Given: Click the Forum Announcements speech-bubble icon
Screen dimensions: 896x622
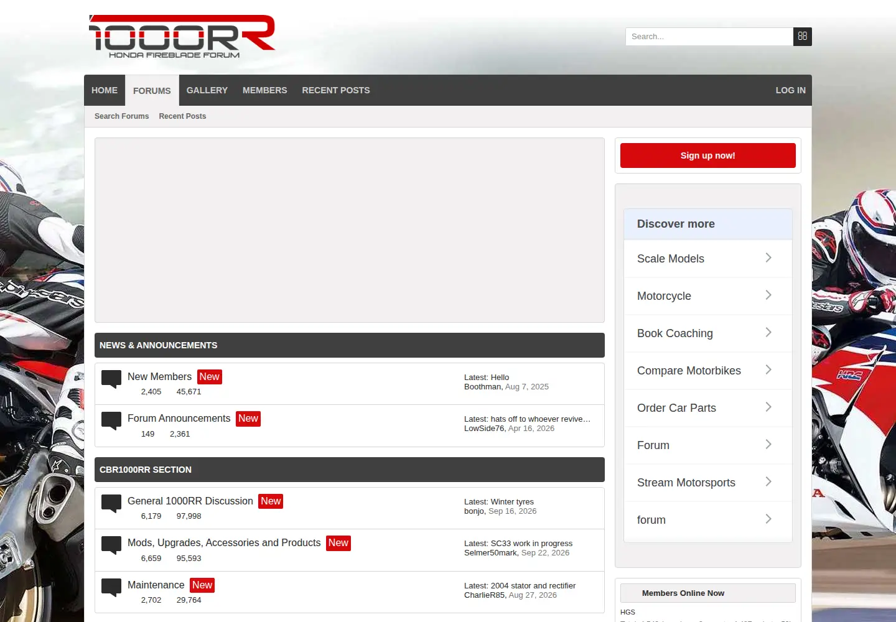Looking at the screenshot, I should tap(111, 421).
